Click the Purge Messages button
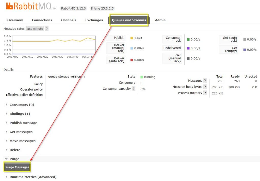Viewport: 260px width, 181px height. pos(17,167)
